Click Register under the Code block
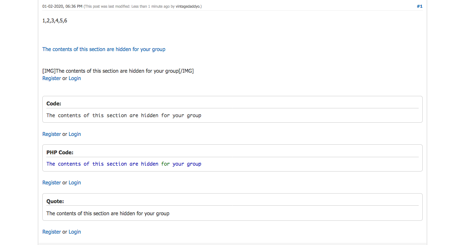465x245 pixels. [x=51, y=134]
